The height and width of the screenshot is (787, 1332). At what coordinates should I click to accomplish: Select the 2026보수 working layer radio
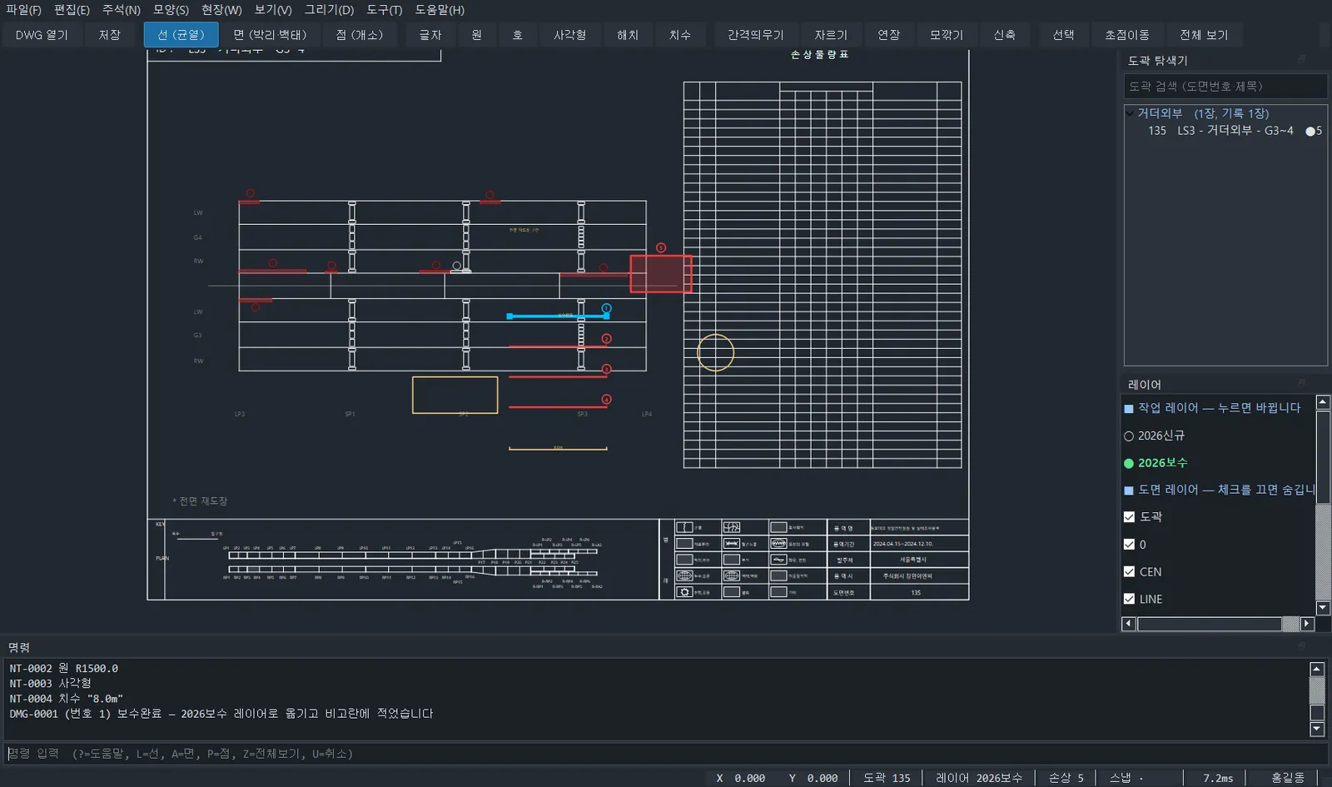click(1129, 463)
